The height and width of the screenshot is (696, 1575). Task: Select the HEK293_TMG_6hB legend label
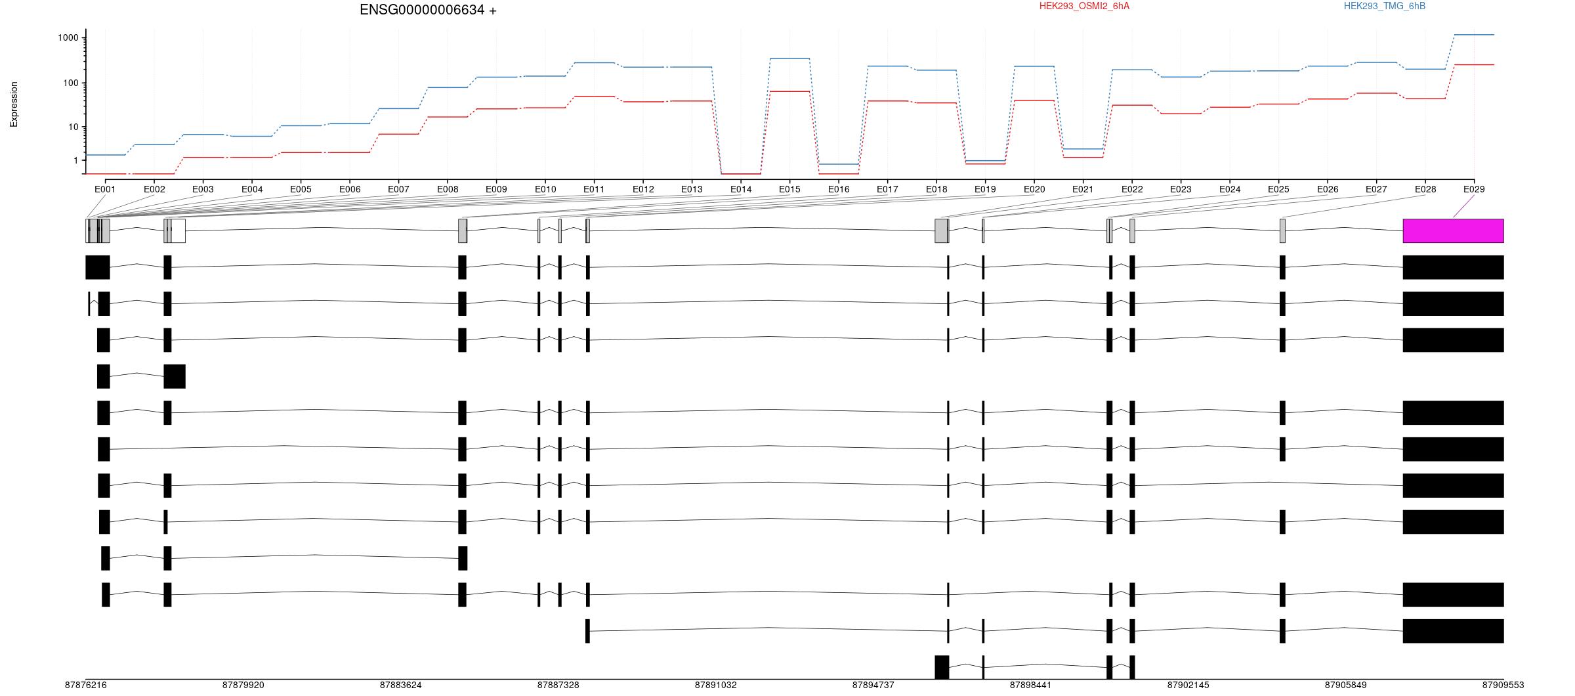[x=1384, y=6]
